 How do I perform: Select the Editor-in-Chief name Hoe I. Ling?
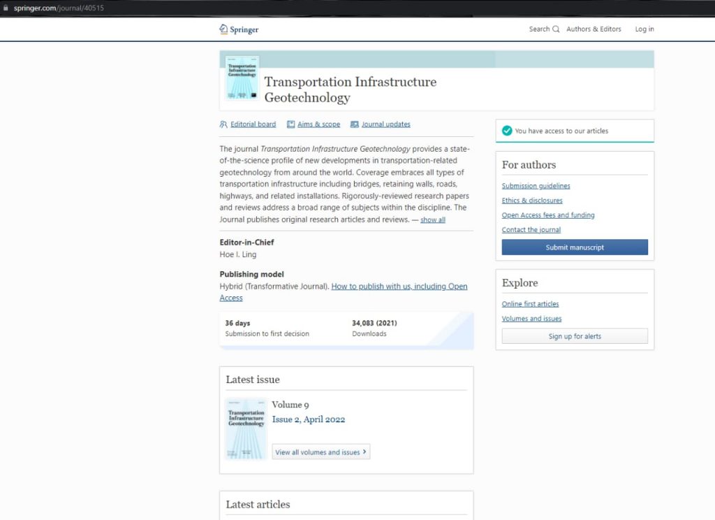click(x=238, y=254)
